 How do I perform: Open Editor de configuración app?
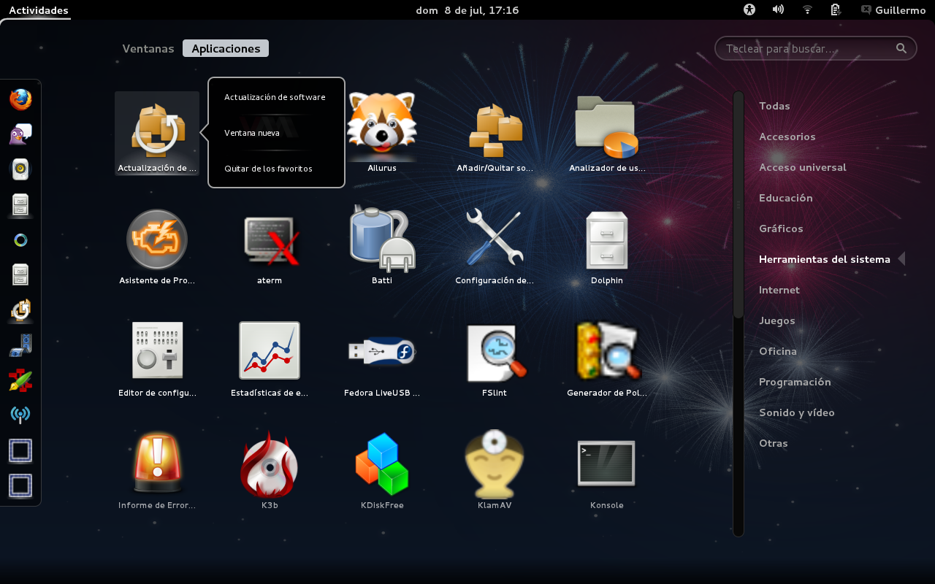pyautogui.click(x=157, y=358)
